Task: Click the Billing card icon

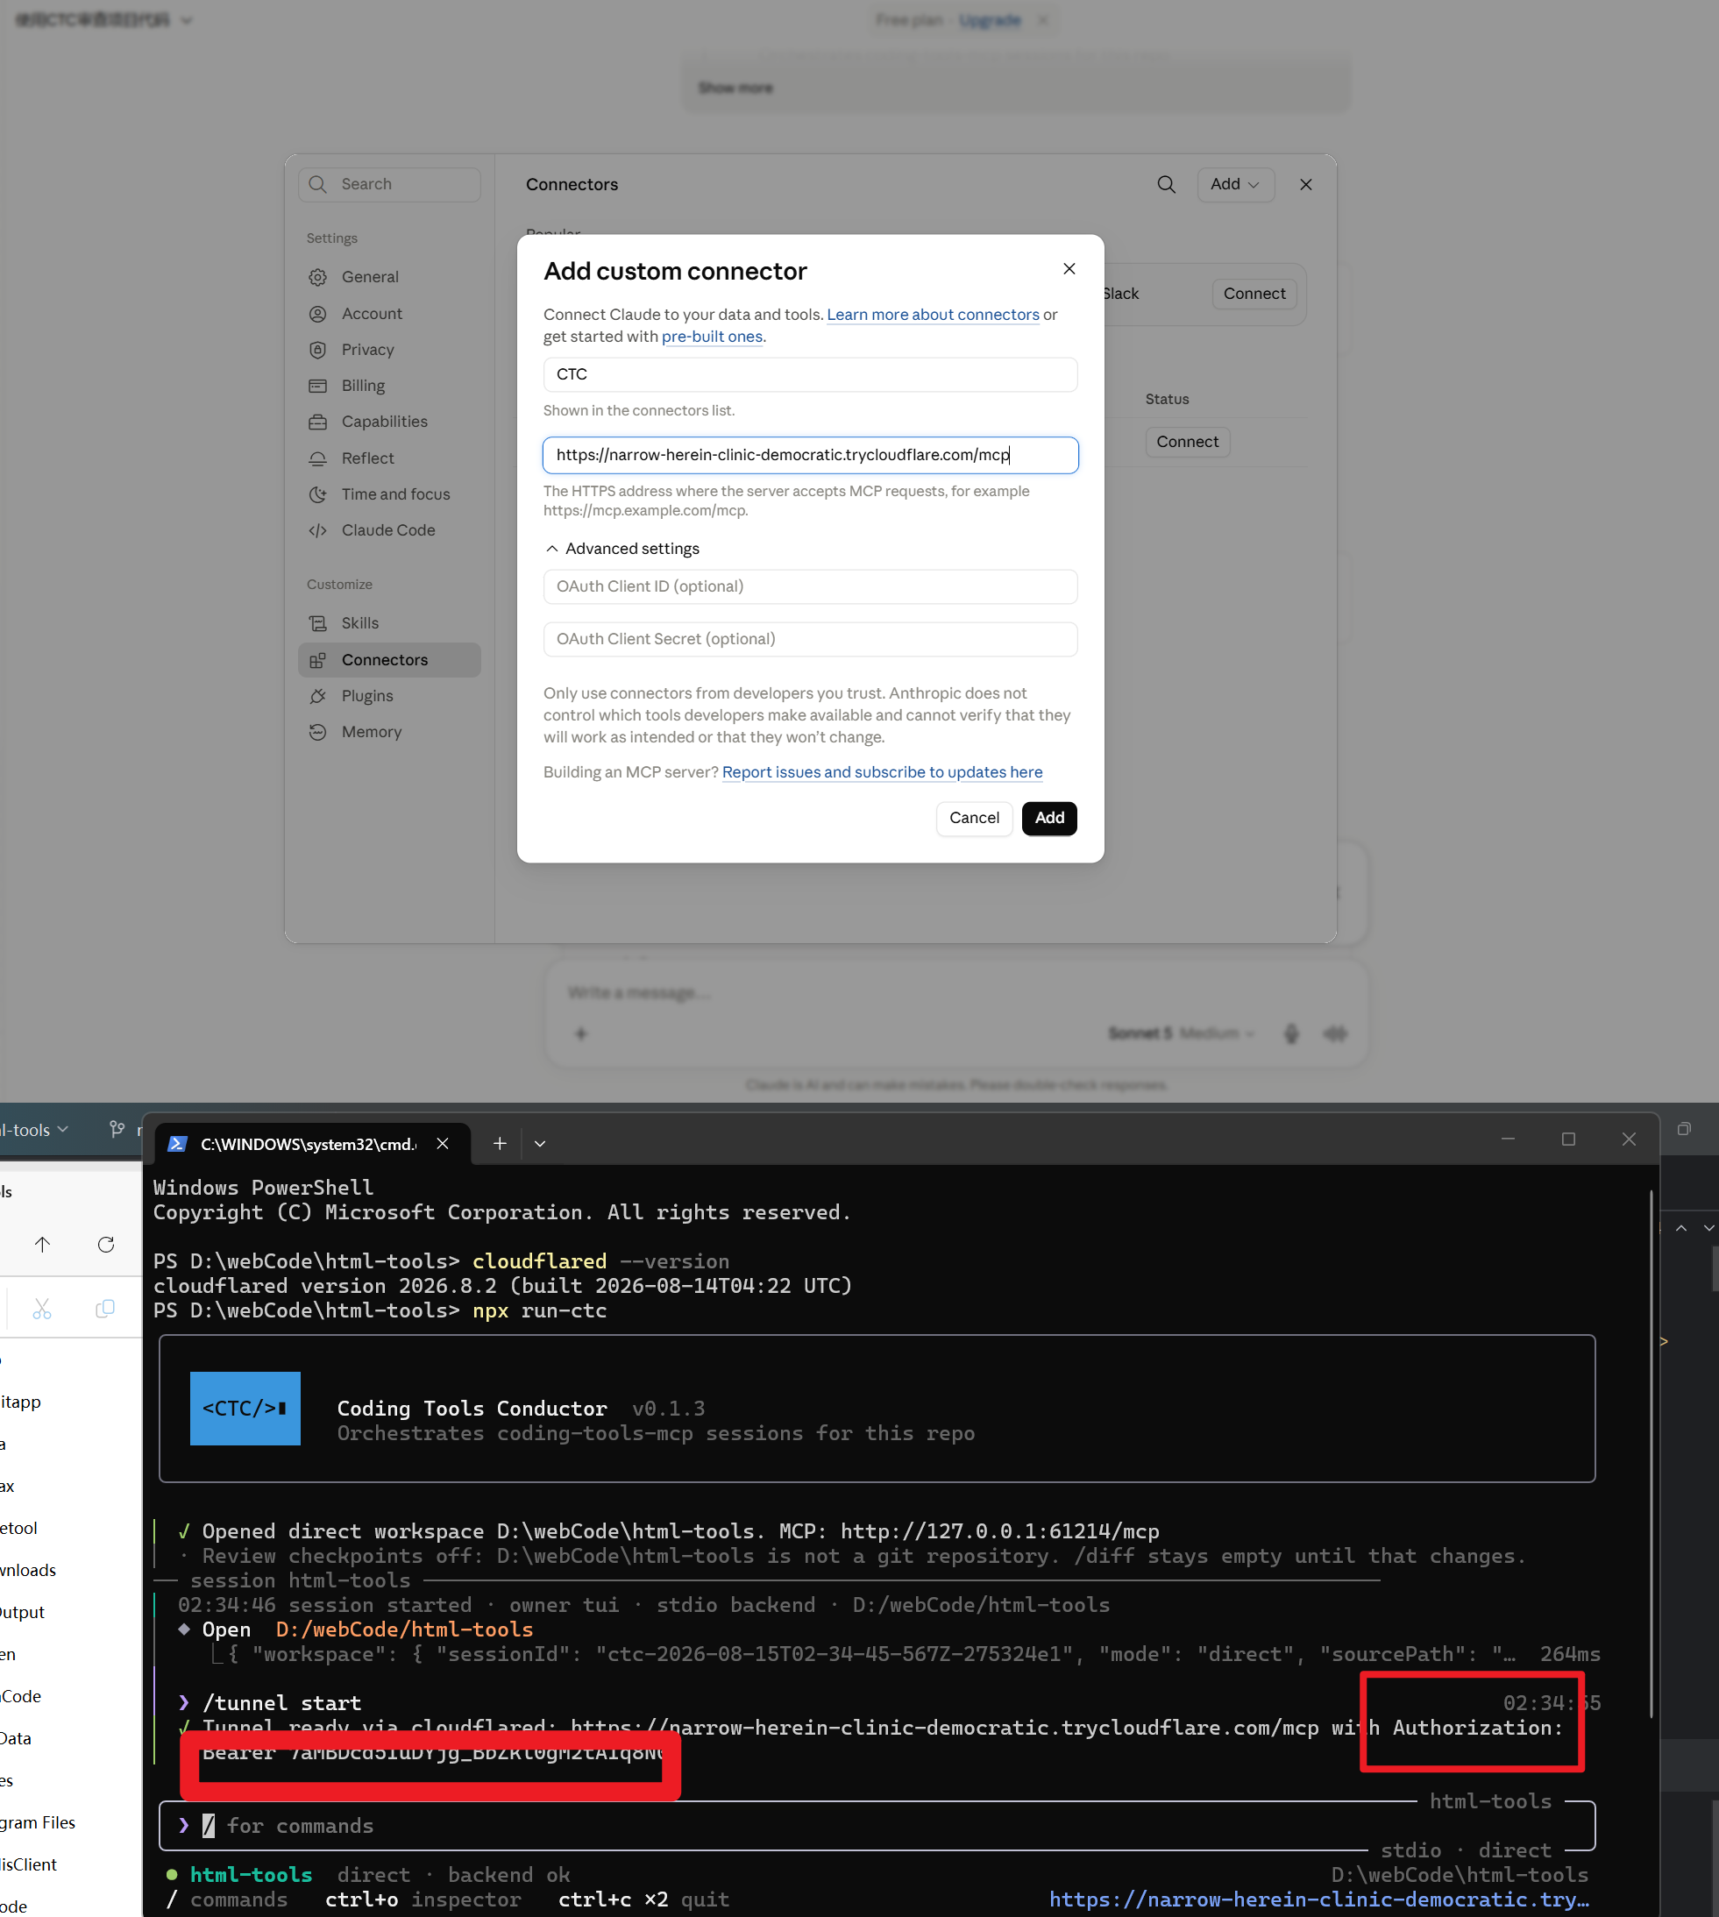Action: coord(318,386)
